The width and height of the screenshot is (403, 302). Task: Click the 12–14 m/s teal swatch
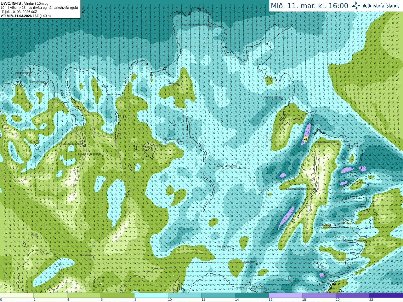(218, 295)
